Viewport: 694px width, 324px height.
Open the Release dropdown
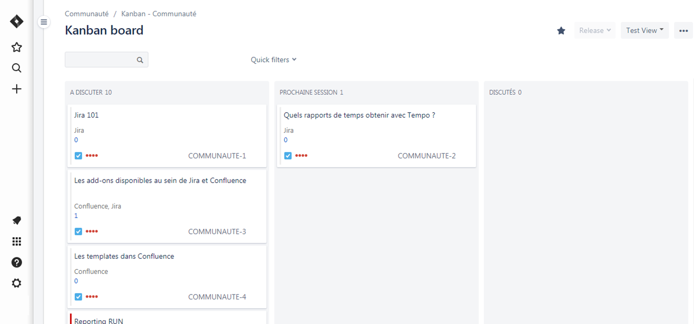pyautogui.click(x=595, y=30)
